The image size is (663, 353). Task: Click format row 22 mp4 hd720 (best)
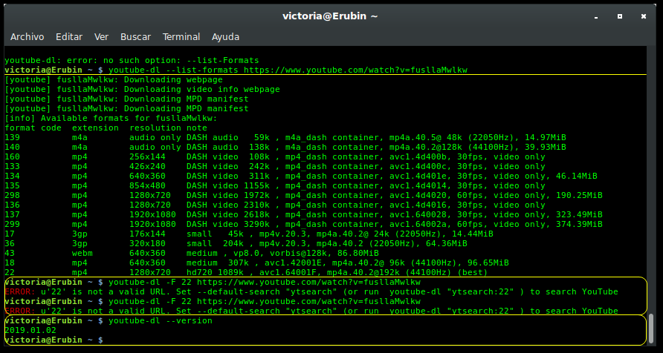coord(246,272)
